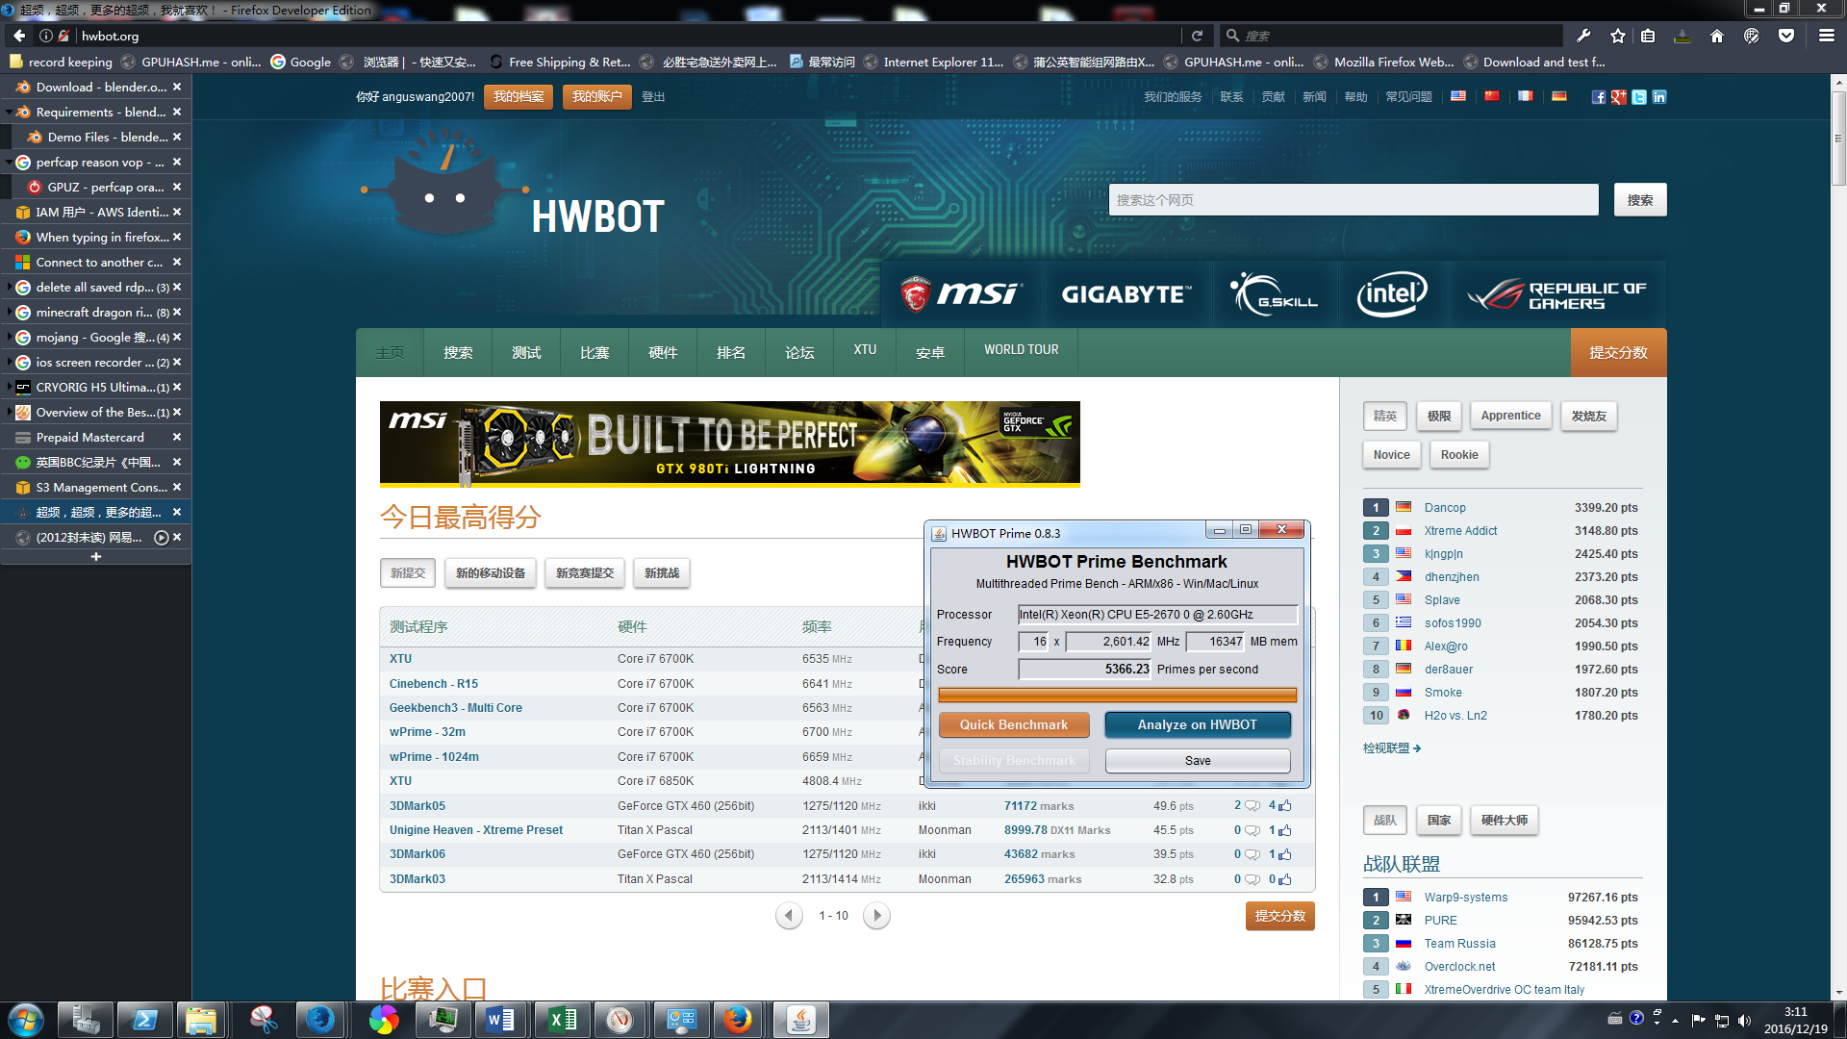
Task: Open Twitter icon in HWBOT header
Action: (x=1639, y=97)
